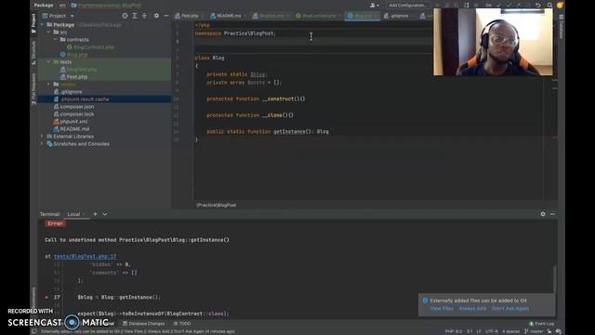Open terminal settings gear icon
Viewport: 595px width, 335px height.
pyautogui.click(x=543, y=214)
